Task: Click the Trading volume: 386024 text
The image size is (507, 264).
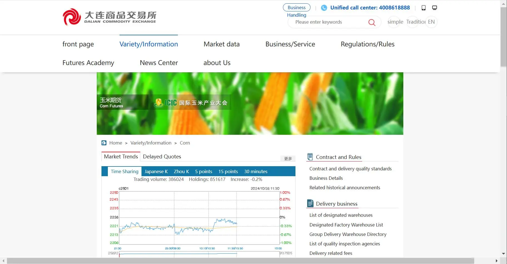Action: tap(158, 179)
